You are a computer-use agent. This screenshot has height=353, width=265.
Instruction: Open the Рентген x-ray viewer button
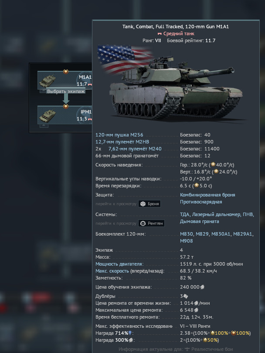coord(151,223)
